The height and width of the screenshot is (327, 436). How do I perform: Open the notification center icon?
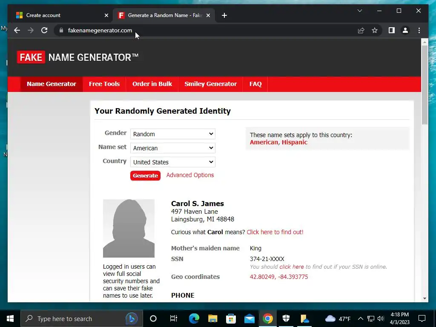pyautogui.click(x=422, y=318)
